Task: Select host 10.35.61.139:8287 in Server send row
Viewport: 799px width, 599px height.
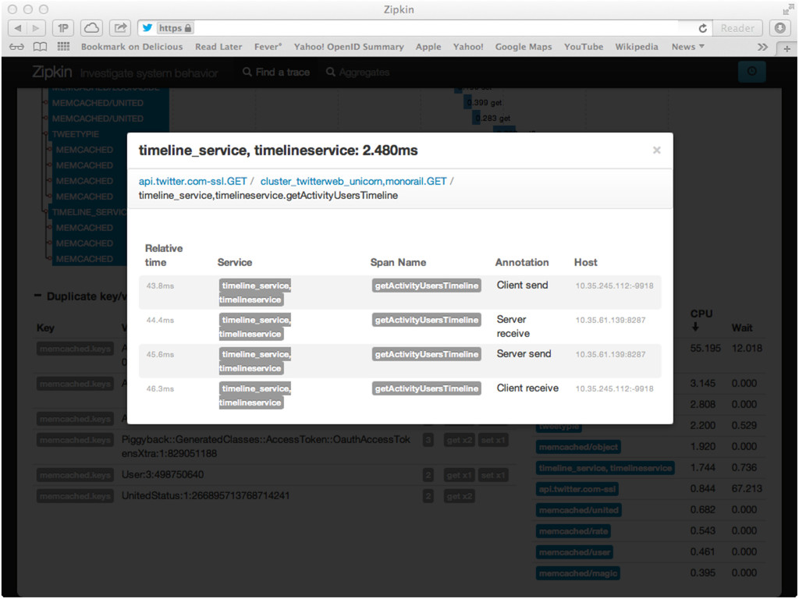Action: pos(610,355)
